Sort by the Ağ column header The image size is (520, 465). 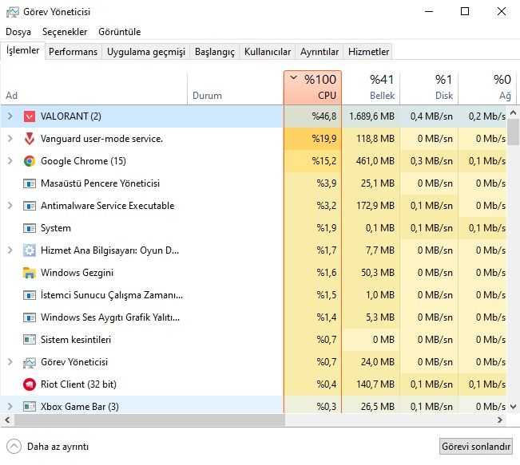[x=487, y=88]
